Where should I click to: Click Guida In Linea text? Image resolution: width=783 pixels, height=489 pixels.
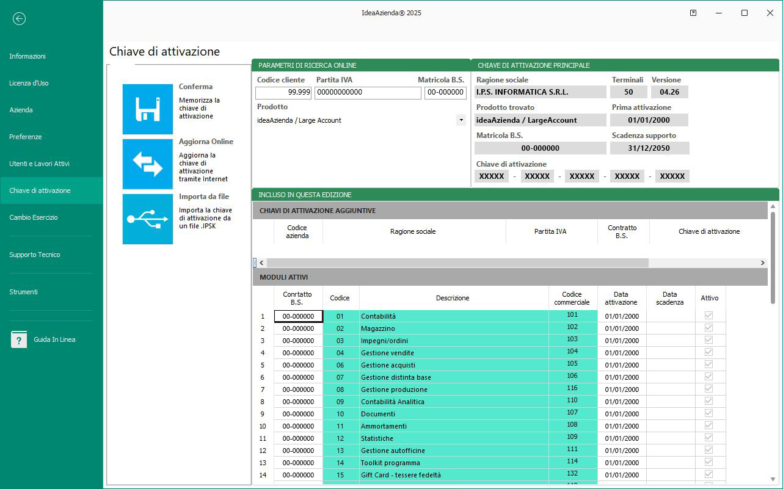coord(54,339)
